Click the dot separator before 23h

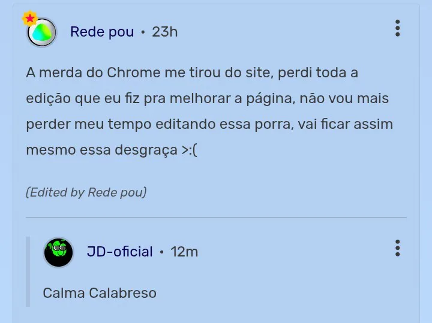143,32
